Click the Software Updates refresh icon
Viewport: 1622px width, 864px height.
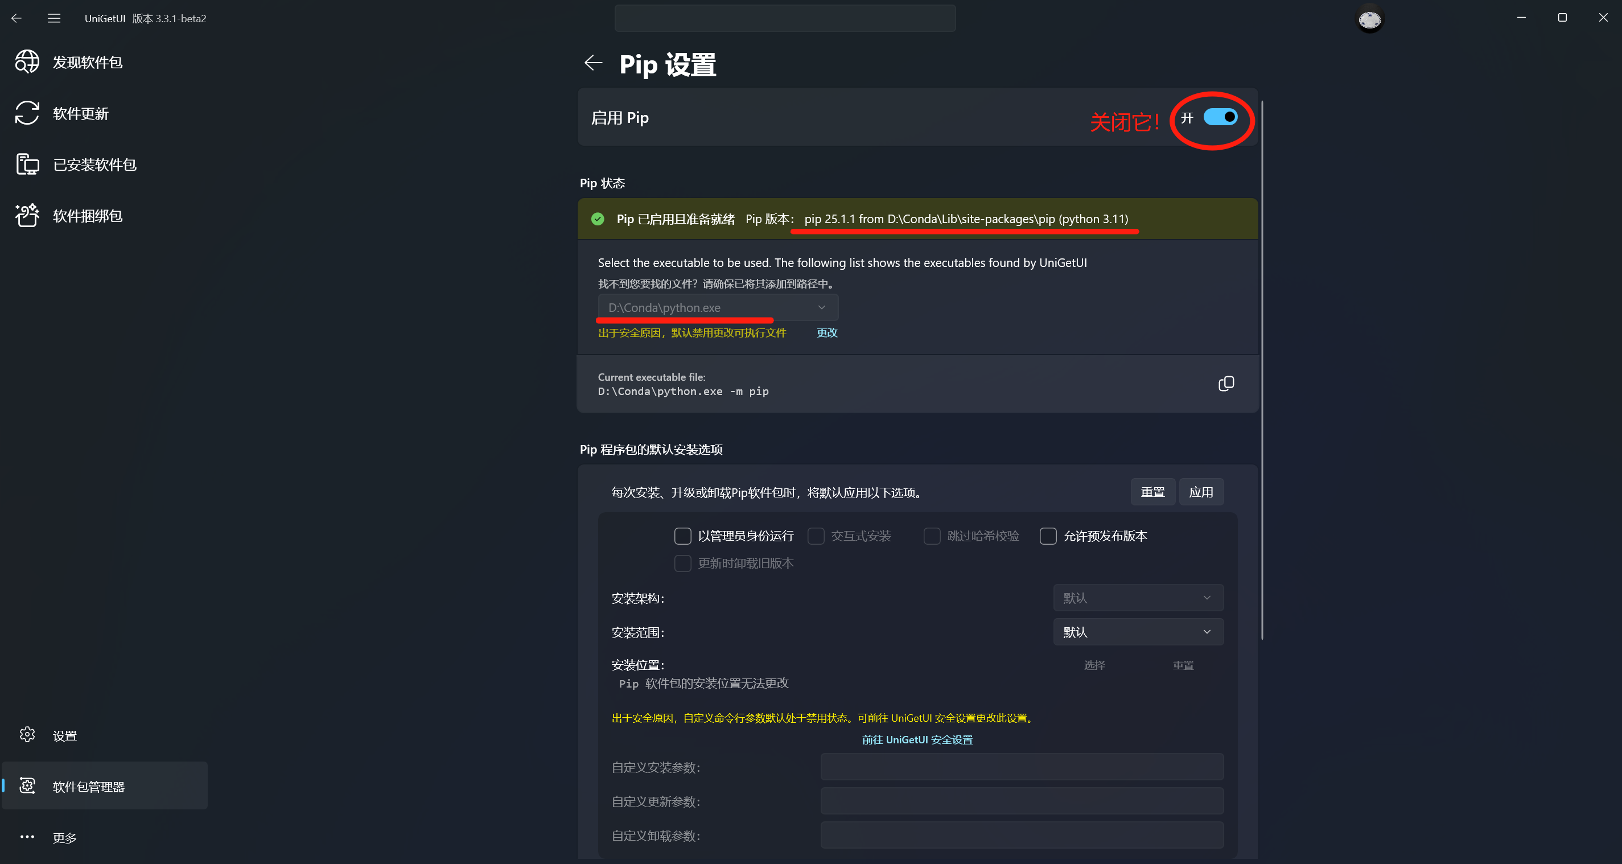click(x=27, y=113)
